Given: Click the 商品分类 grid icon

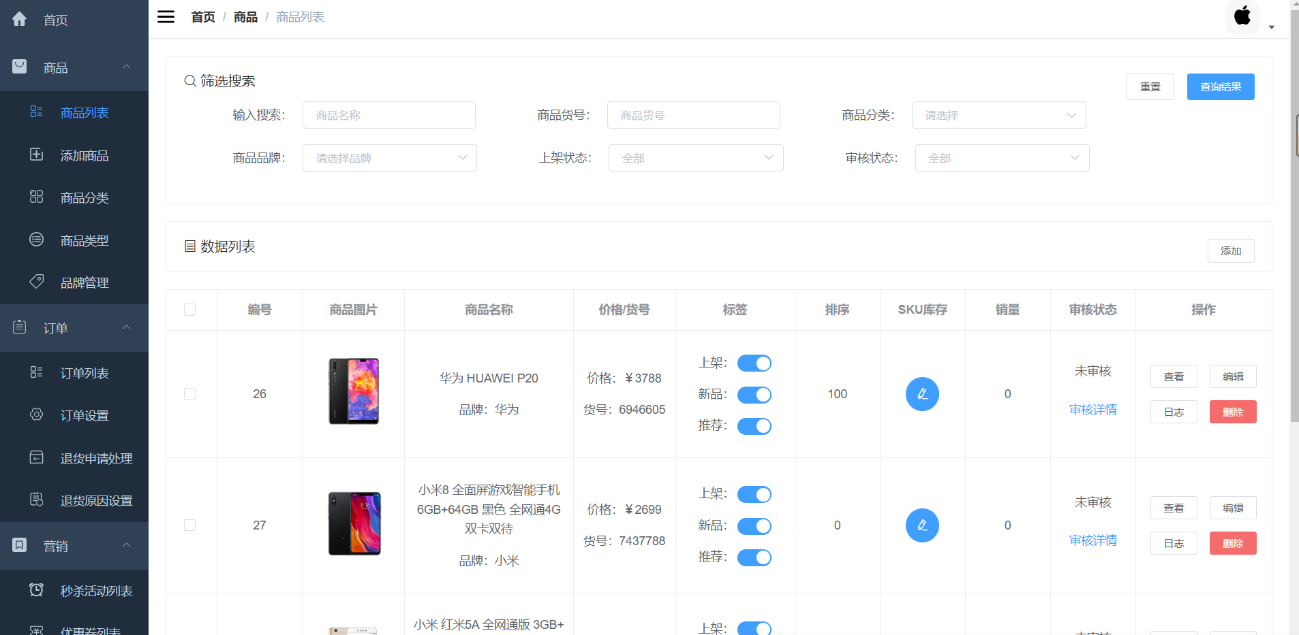Looking at the screenshot, I should [x=37, y=197].
